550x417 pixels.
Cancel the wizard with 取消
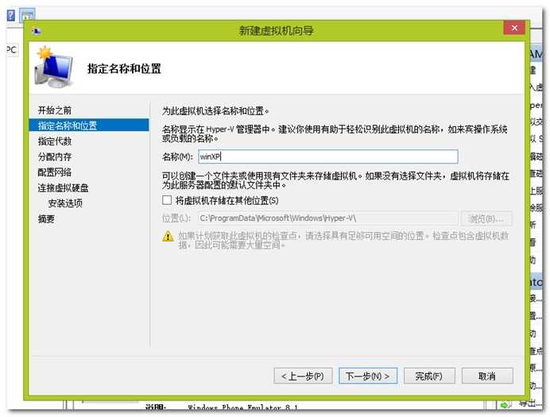point(487,376)
